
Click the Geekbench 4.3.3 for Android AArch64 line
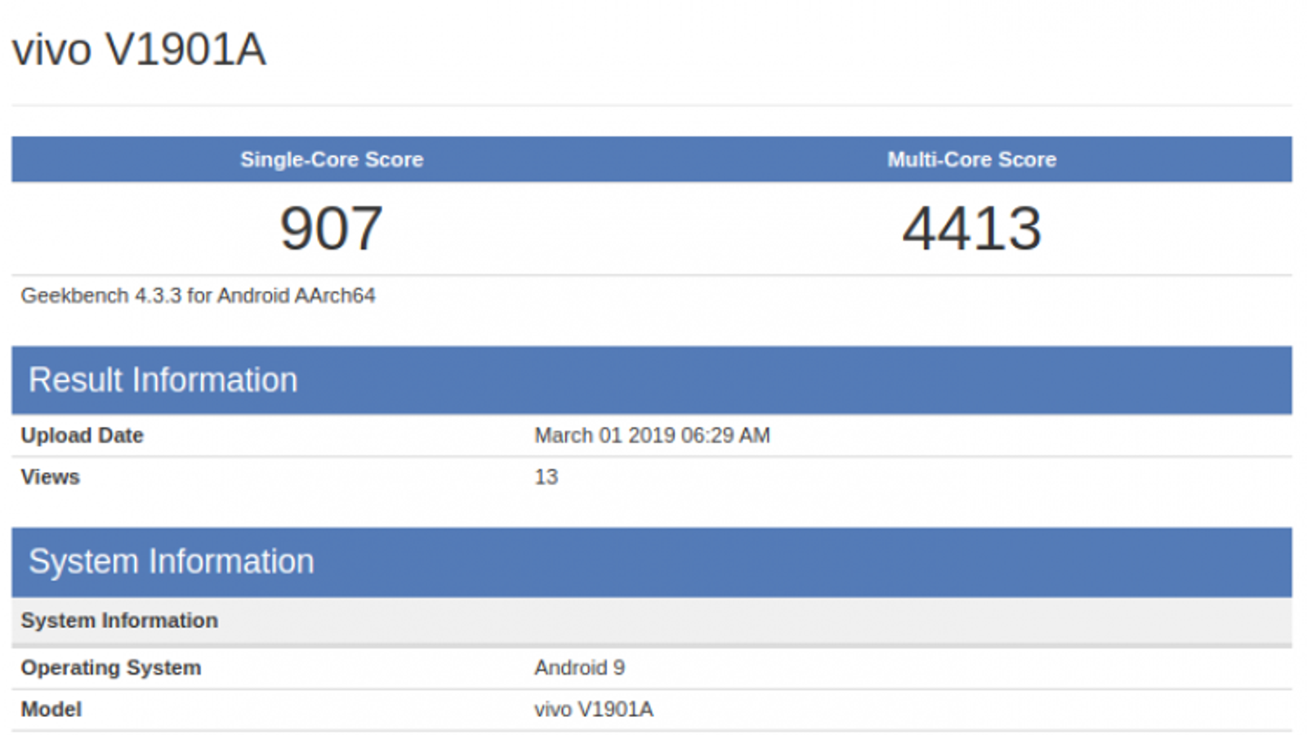click(x=199, y=296)
